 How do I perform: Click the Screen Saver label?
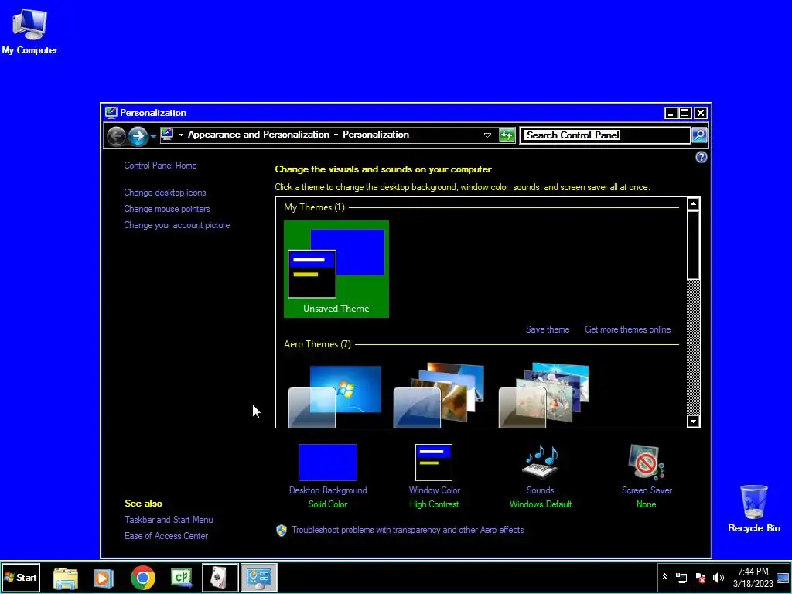(647, 490)
